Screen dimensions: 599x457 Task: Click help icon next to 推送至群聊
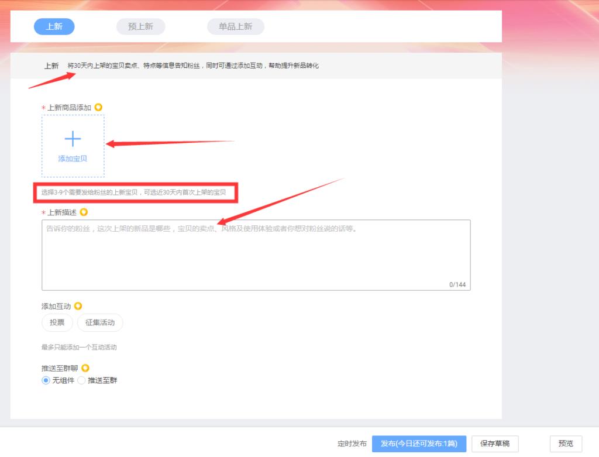[x=85, y=368]
